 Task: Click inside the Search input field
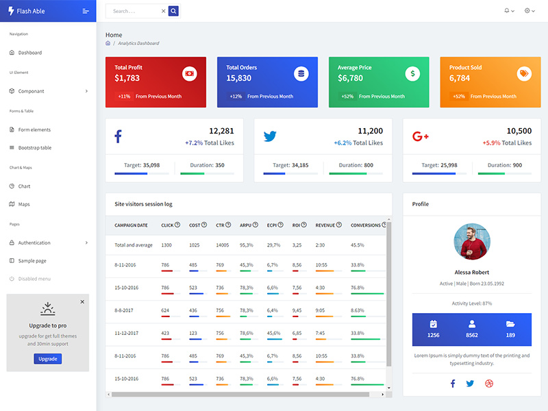[130, 11]
